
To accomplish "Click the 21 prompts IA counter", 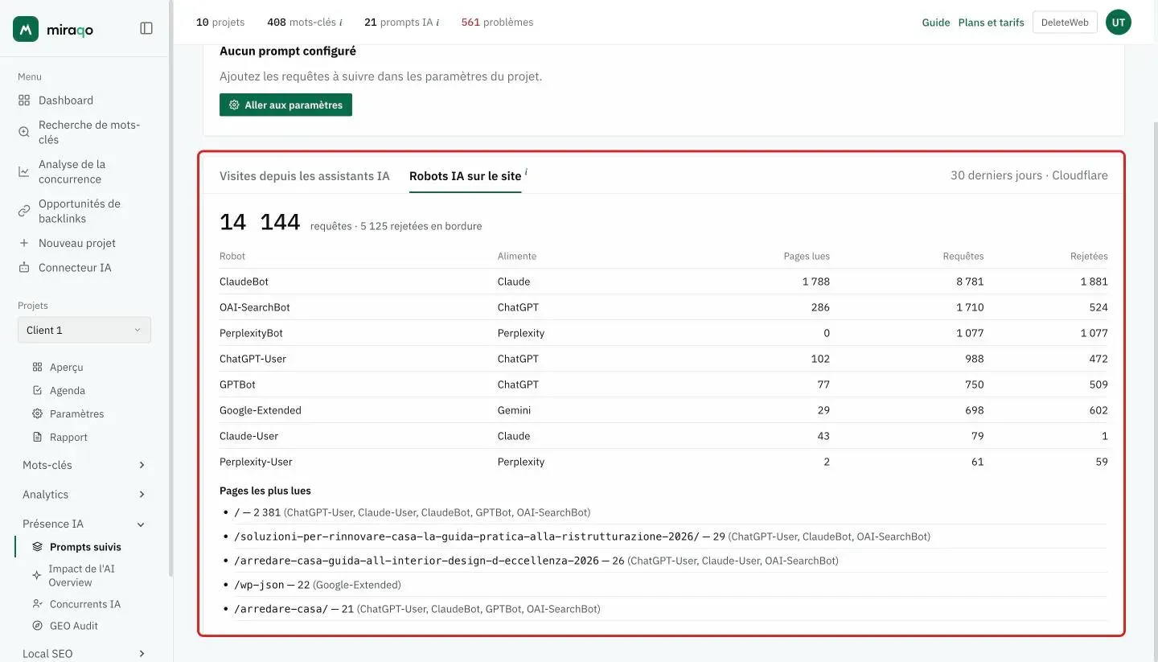I will 401,23.
